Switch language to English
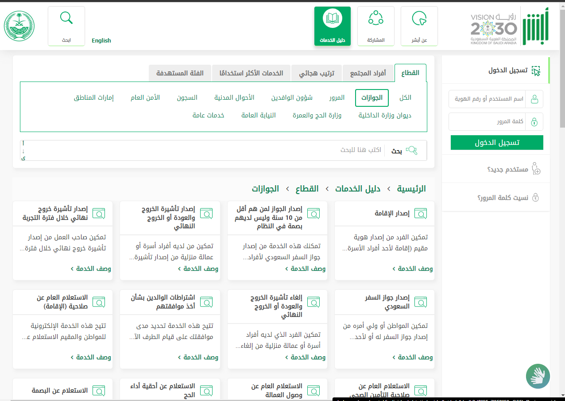The width and height of the screenshot is (565, 401). (101, 40)
